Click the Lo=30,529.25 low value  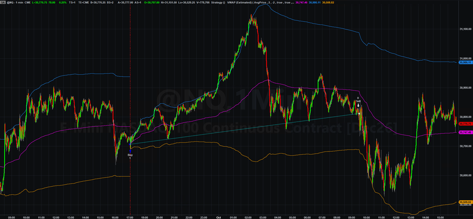[x=186, y=3]
